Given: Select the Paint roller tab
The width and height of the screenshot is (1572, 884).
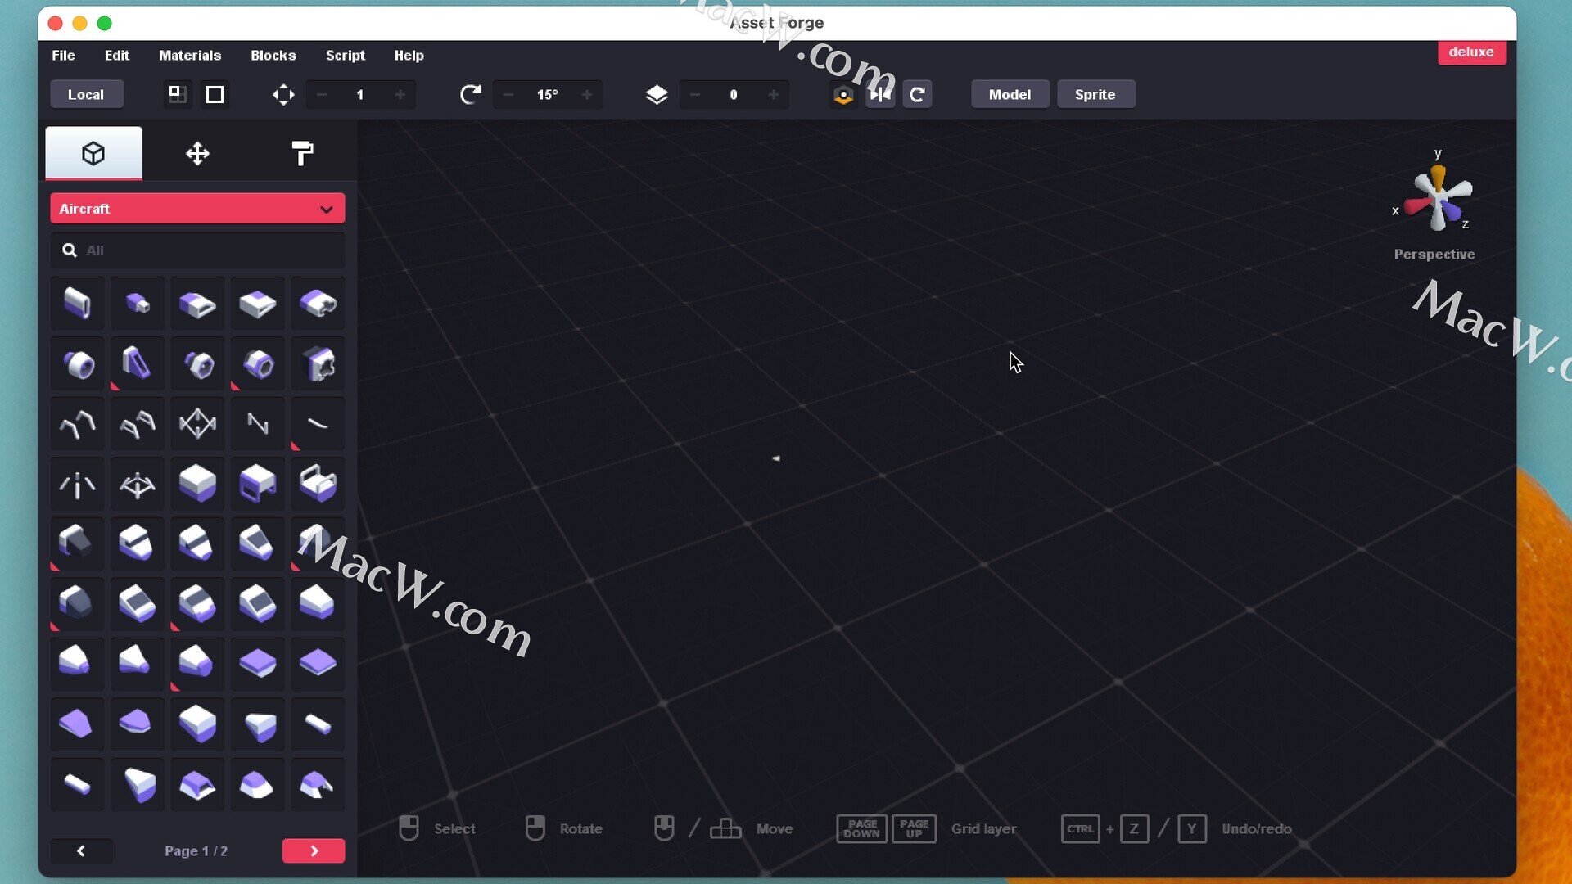Looking at the screenshot, I should (x=302, y=153).
